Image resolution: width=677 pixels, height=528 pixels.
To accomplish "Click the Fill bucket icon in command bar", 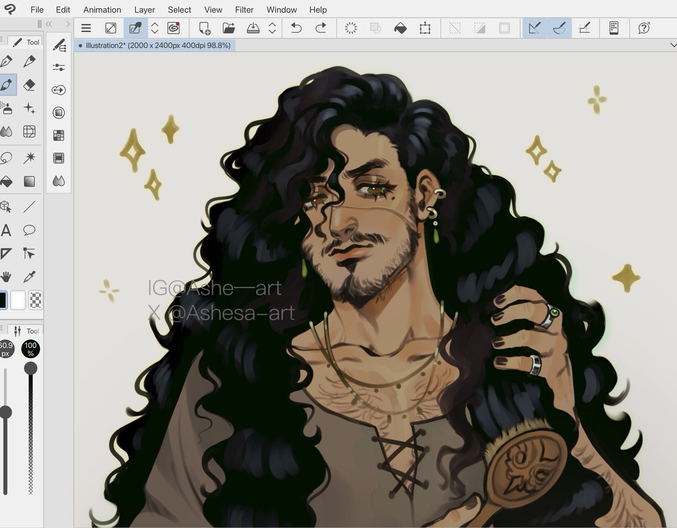I will click(401, 28).
